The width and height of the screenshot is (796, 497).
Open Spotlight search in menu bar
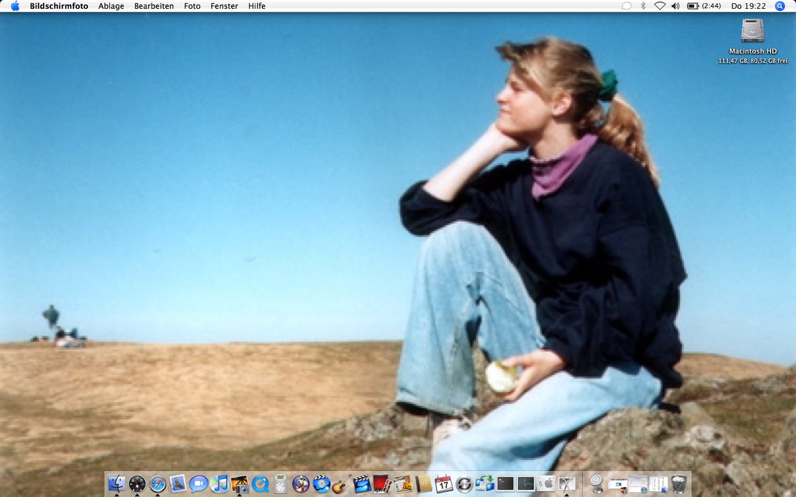click(x=780, y=6)
